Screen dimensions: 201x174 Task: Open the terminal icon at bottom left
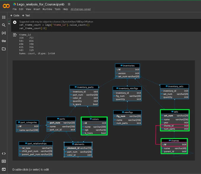click(4, 169)
